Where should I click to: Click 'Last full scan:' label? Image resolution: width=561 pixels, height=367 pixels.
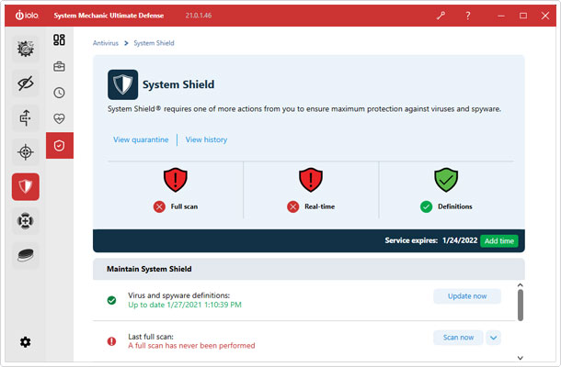click(151, 337)
